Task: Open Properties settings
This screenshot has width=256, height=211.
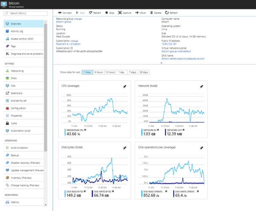Action: 24,116
